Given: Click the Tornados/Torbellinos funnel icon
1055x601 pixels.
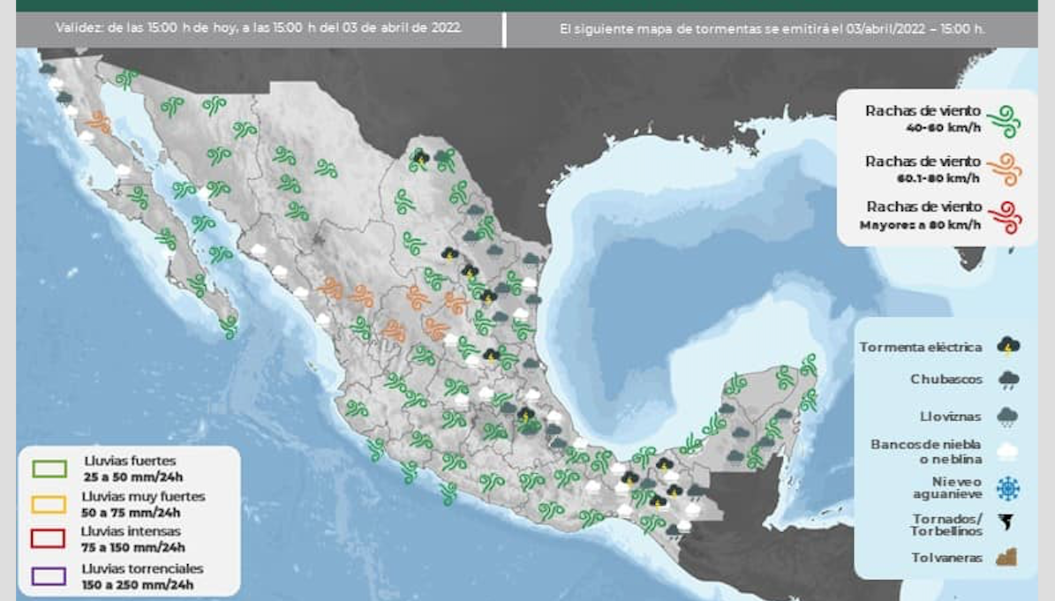Looking at the screenshot, I should tap(1007, 524).
